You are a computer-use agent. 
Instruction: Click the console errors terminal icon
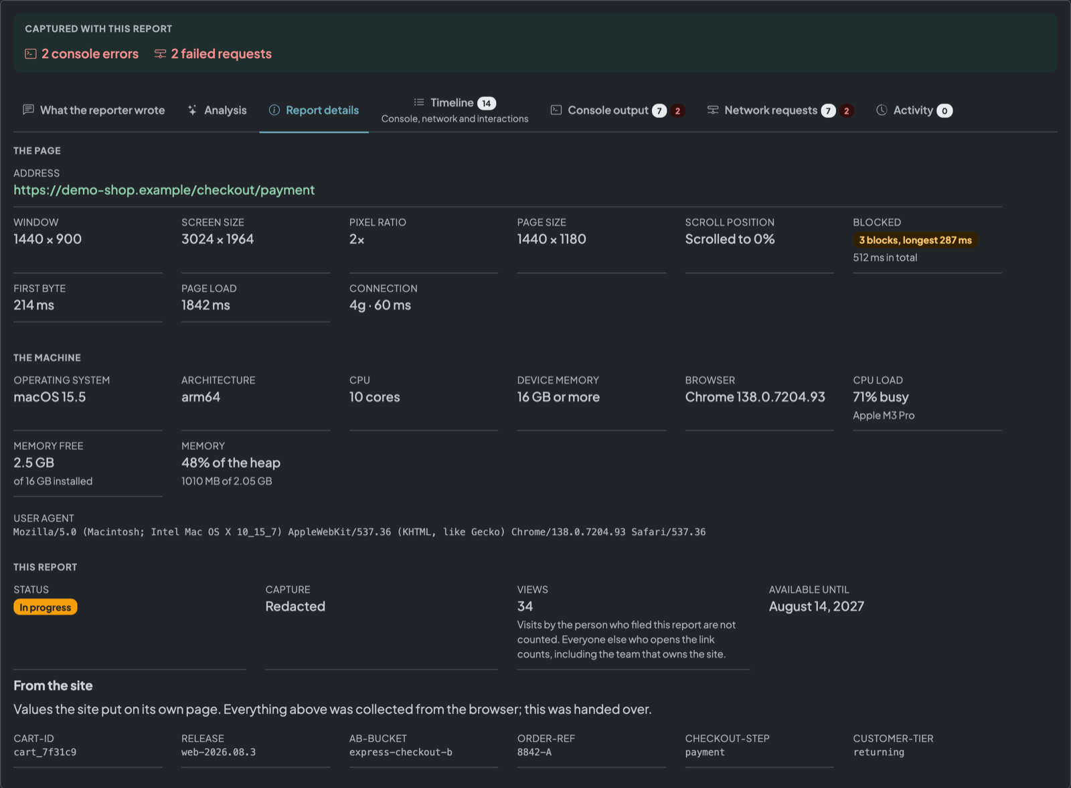click(31, 54)
